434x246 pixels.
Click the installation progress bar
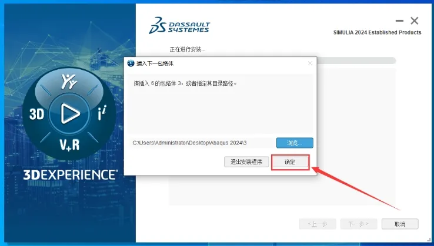356,60
